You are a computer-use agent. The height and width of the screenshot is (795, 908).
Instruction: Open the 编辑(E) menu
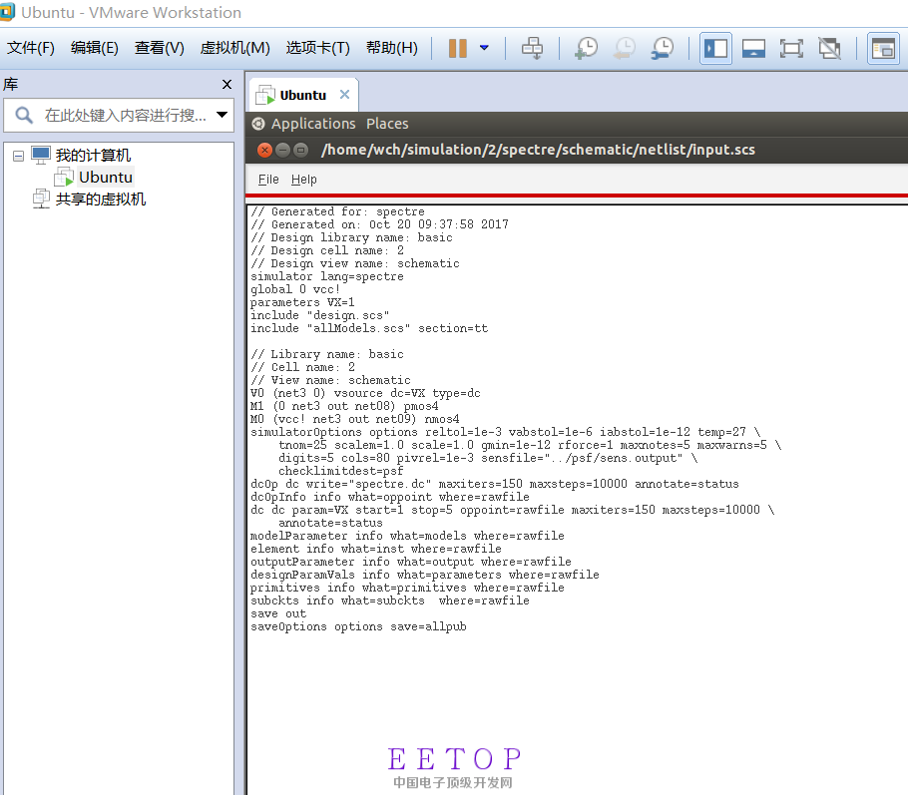[x=95, y=48]
